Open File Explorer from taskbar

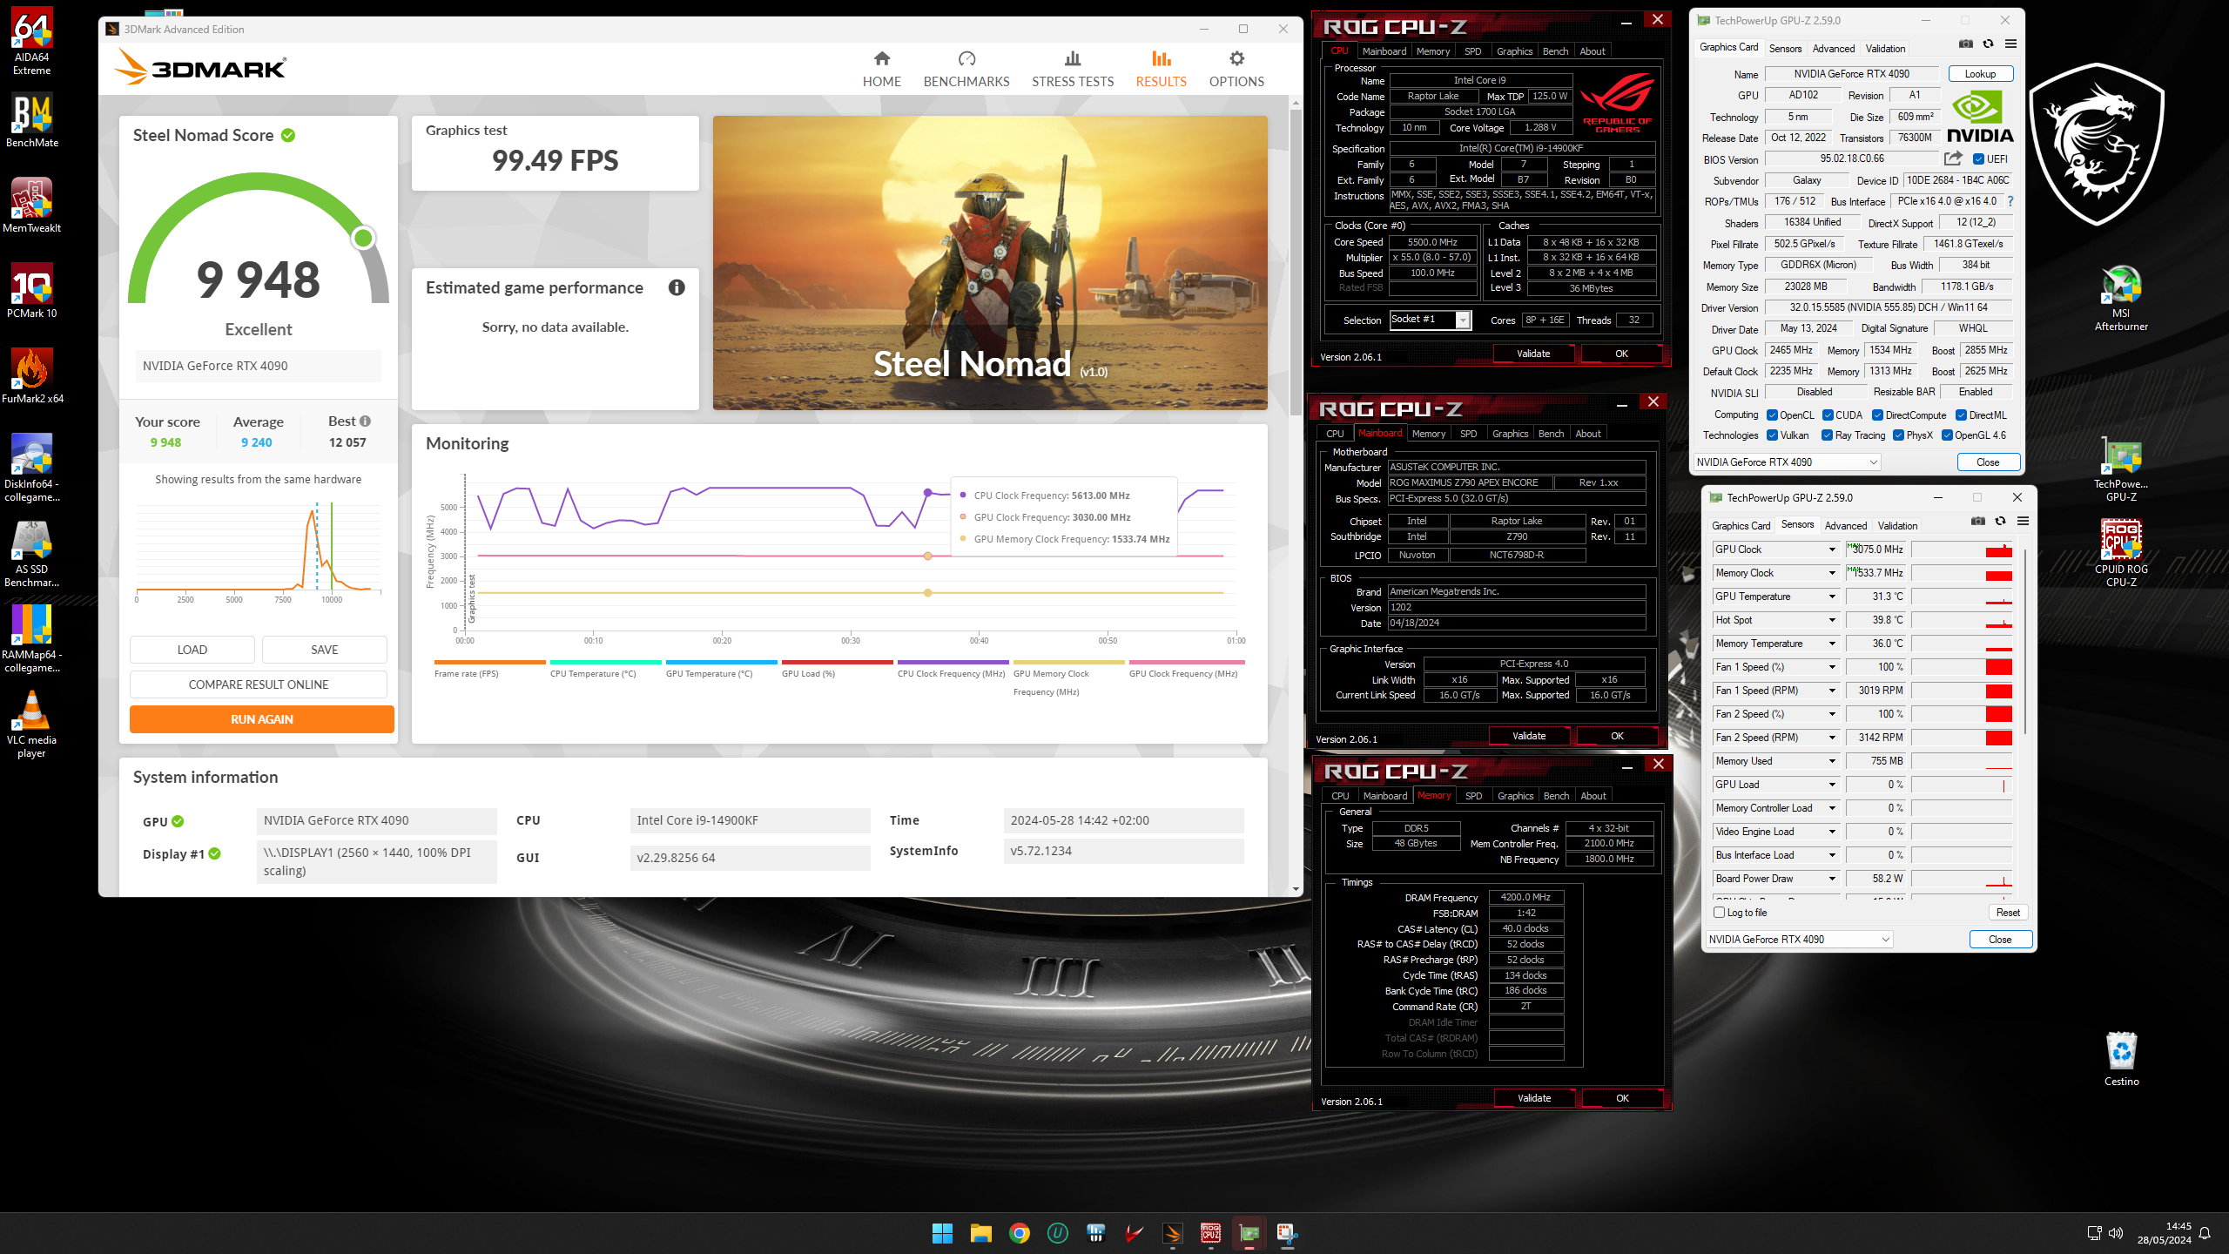tap(980, 1233)
